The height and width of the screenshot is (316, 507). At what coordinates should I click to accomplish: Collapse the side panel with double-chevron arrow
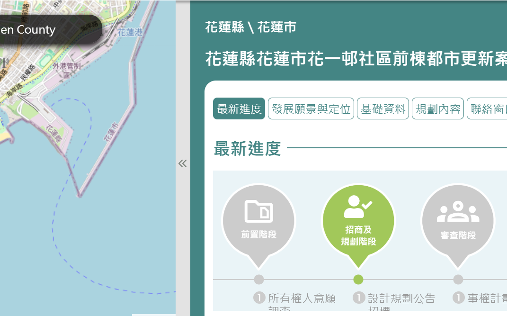click(183, 164)
